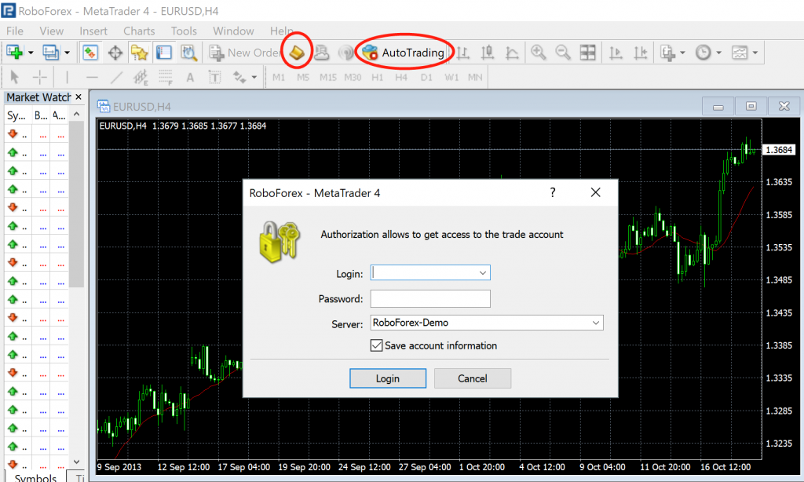The width and height of the screenshot is (804, 482).
Task: Click the Login button in dialog
Action: 388,378
